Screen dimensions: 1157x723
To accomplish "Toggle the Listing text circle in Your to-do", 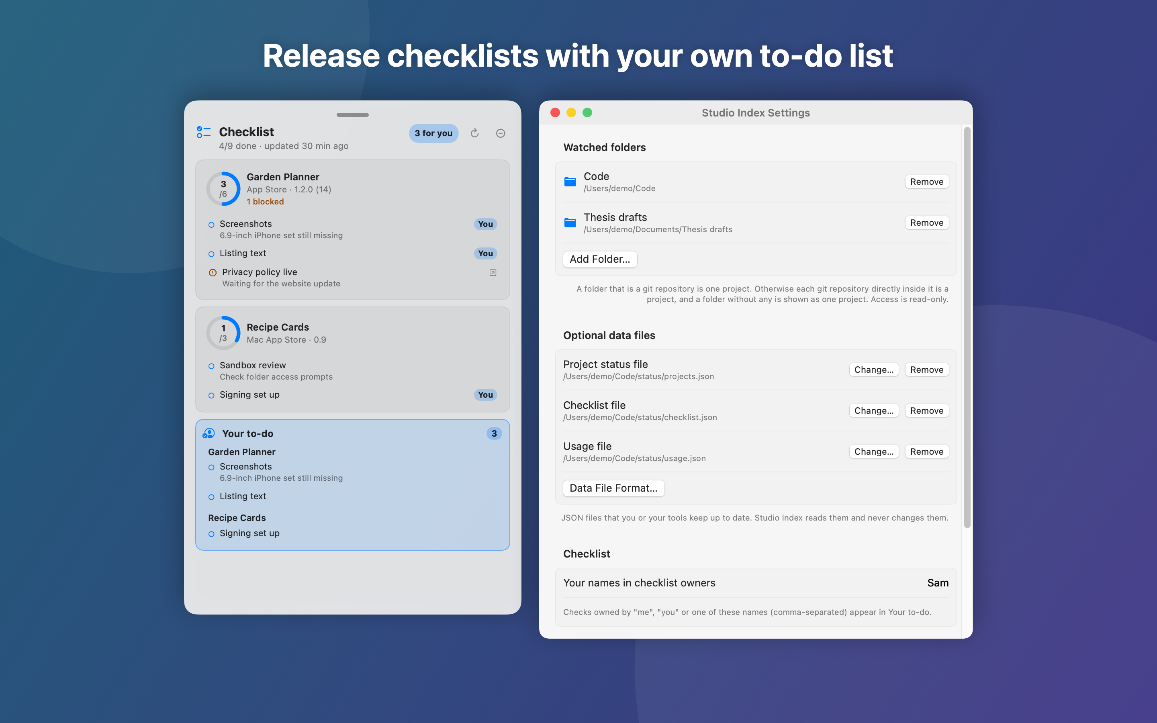I will [x=211, y=497].
